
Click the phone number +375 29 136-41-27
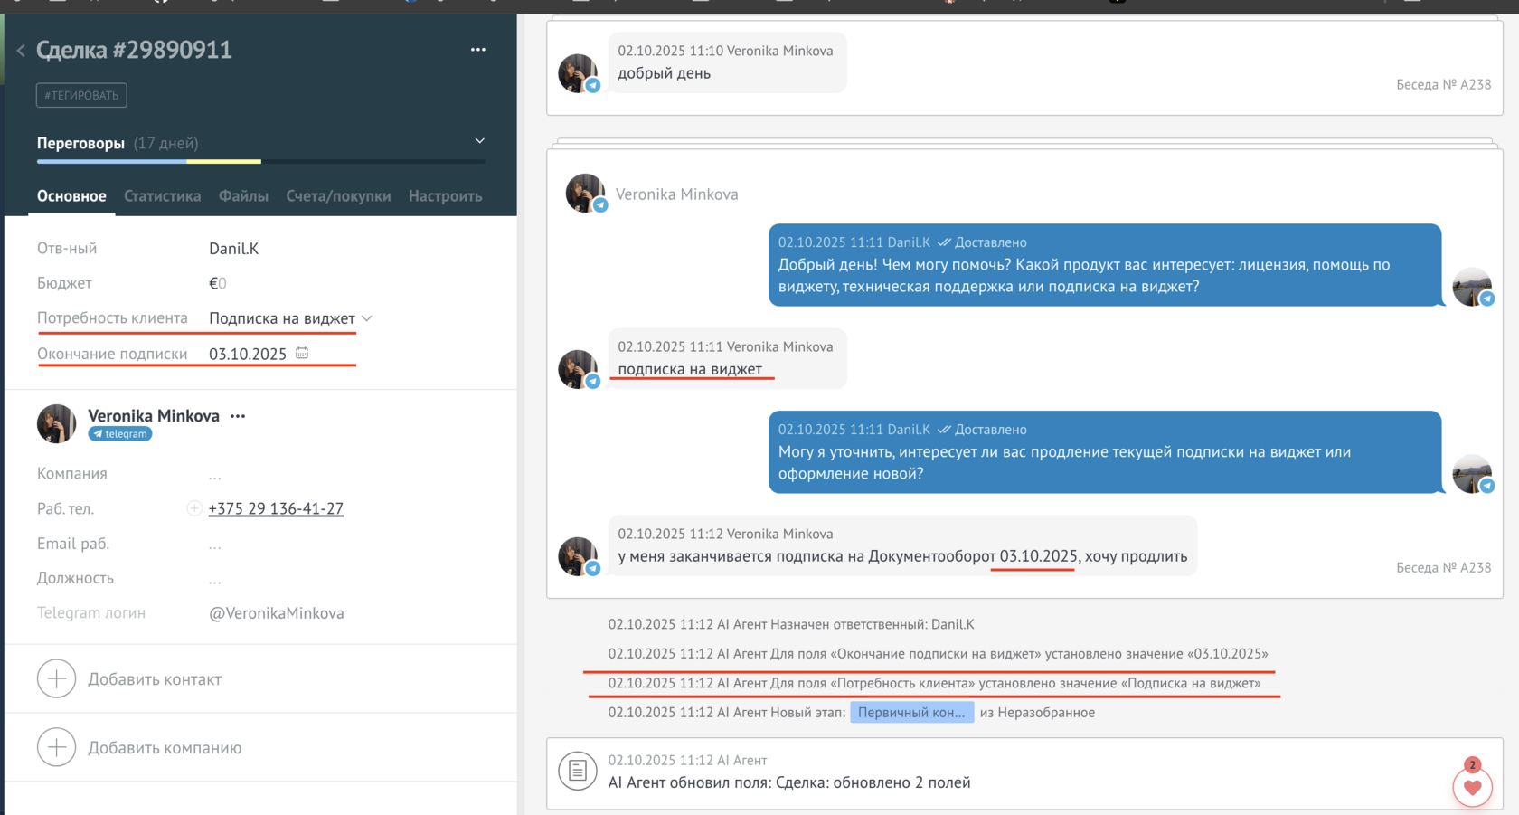point(276,508)
